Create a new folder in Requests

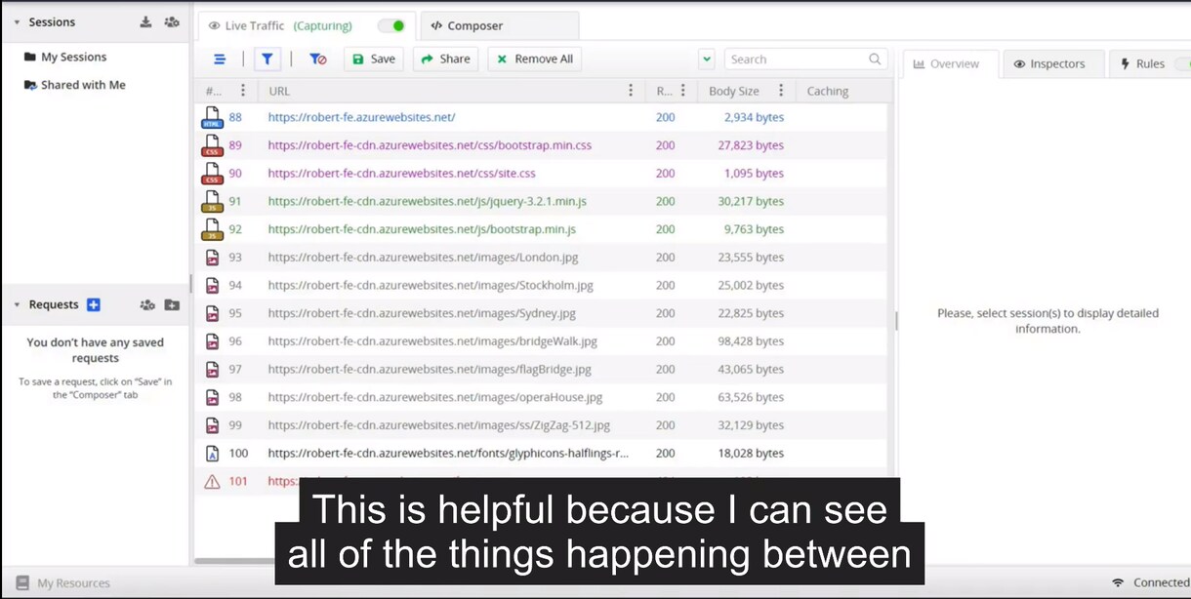[172, 305]
